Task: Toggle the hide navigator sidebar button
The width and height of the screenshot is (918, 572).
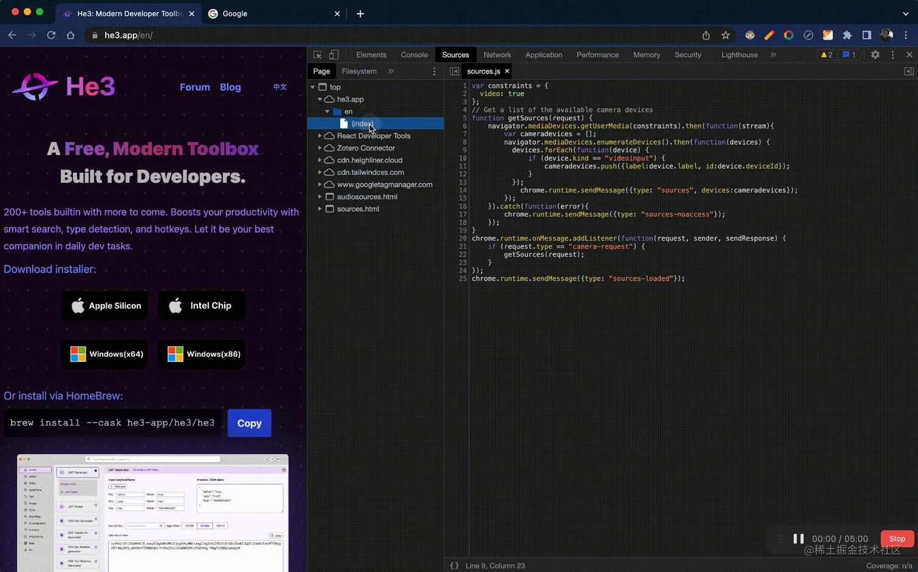Action: pyautogui.click(x=454, y=71)
